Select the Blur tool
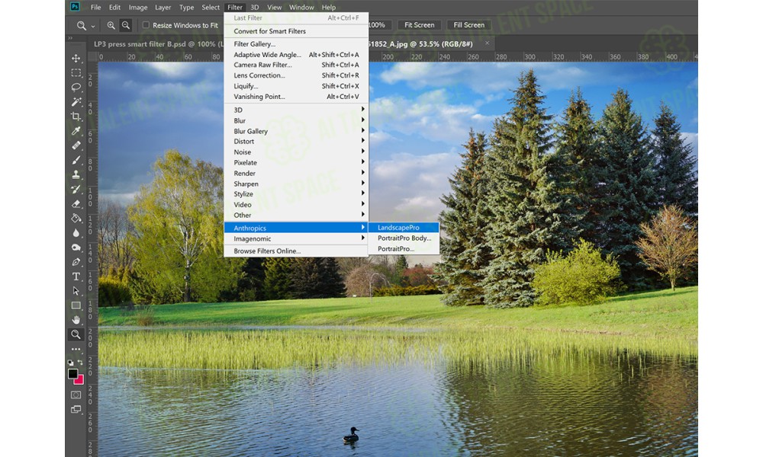 click(76, 232)
